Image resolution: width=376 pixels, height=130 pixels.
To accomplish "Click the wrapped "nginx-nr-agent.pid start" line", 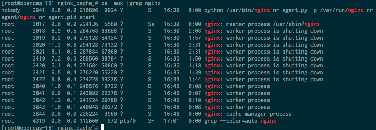I will (x=58, y=17).
